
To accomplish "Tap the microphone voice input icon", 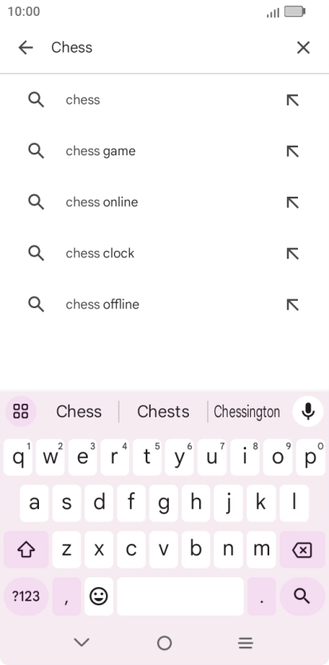I will tap(308, 412).
